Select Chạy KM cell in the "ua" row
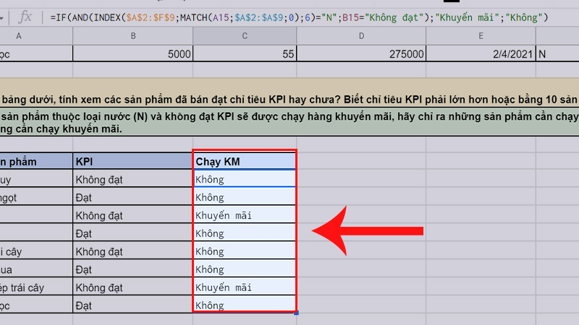579x325 pixels. pos(244,269)
